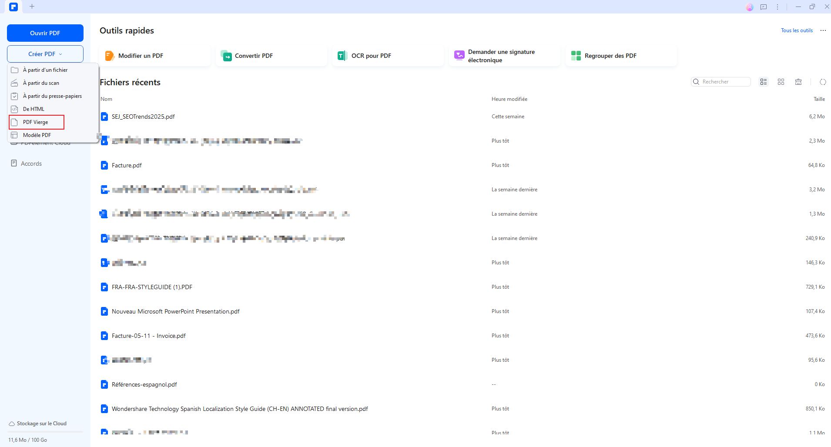Expand the Créer PDF dropdown

[x=45, y=54]
